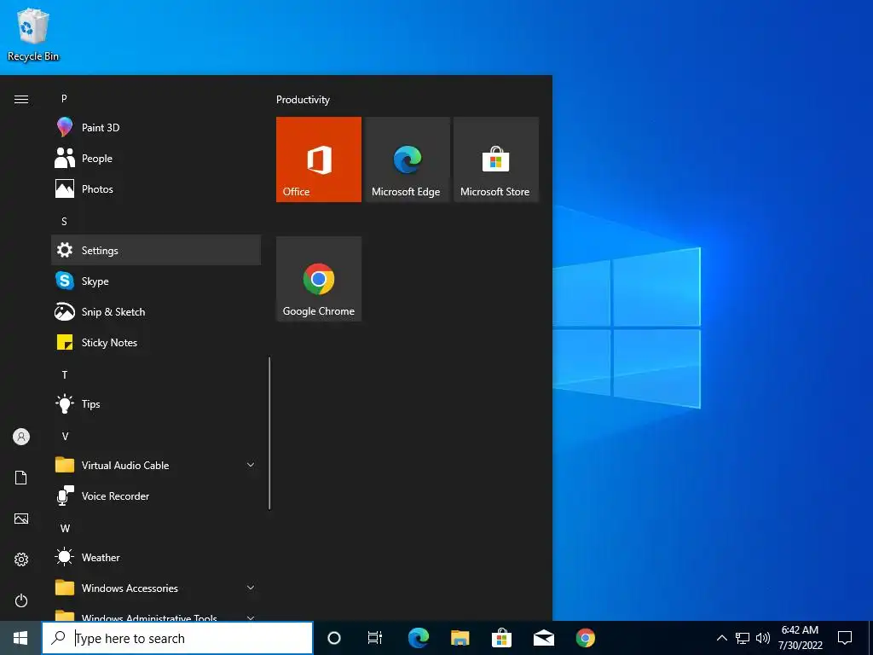Screen dimensions: 873x655
Task: Click the volume speaker icon
Action: (x=763, y=638)
